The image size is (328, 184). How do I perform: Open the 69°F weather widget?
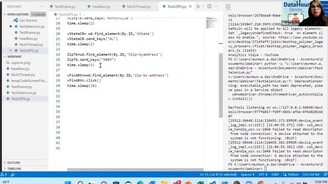[6, 182]
